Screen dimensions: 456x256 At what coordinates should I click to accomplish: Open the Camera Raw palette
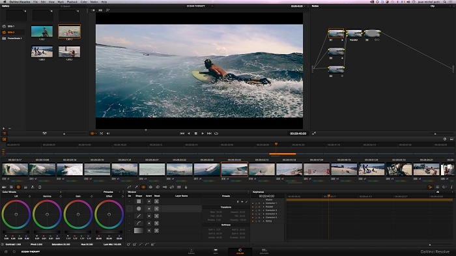click(4, 187)
